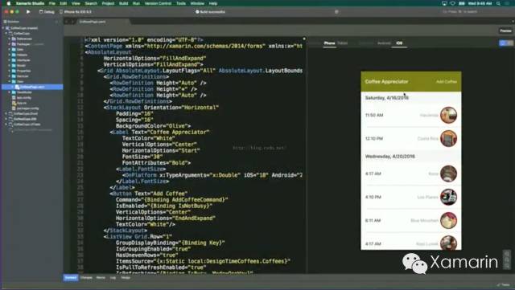
Task: Select the Source tab at editor bottom
Action: click(71, 277)
